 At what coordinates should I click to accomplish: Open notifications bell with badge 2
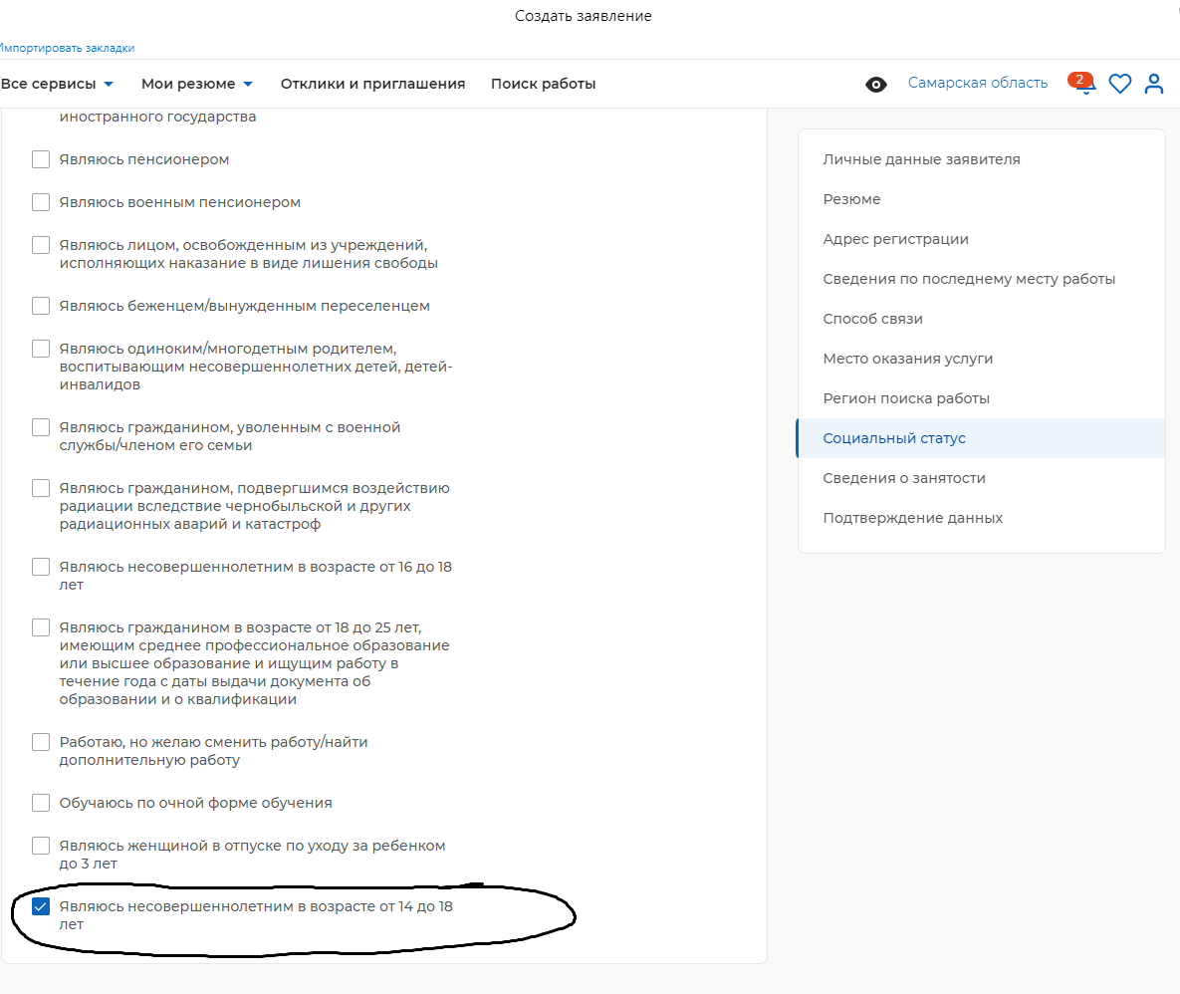click(1083, 83)
